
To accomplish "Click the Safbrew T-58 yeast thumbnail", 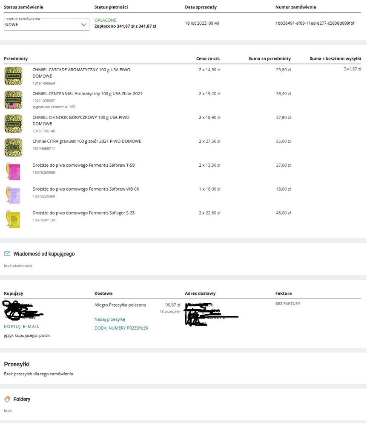I will pos(13,171).
